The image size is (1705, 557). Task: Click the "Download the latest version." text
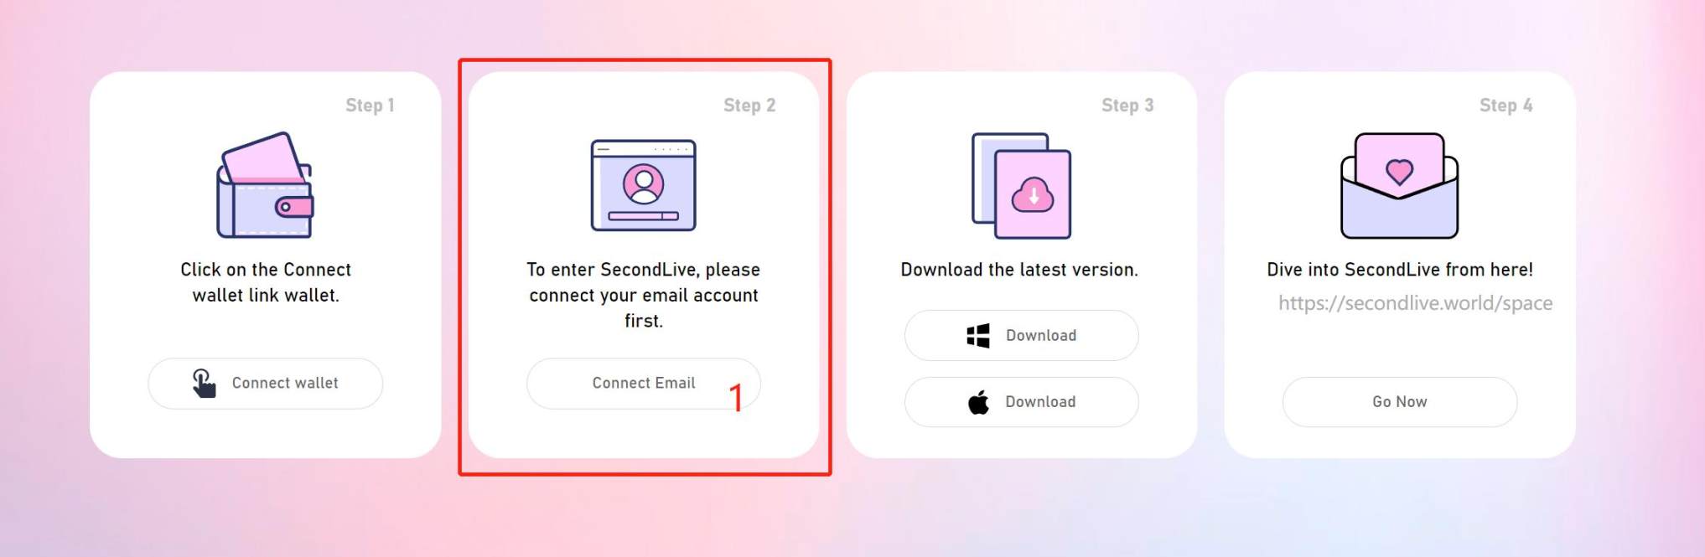(1019, 270)
